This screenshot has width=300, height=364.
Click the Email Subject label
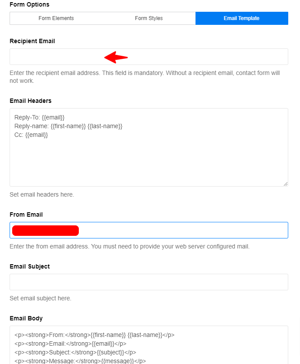click(x=30, y=266)
